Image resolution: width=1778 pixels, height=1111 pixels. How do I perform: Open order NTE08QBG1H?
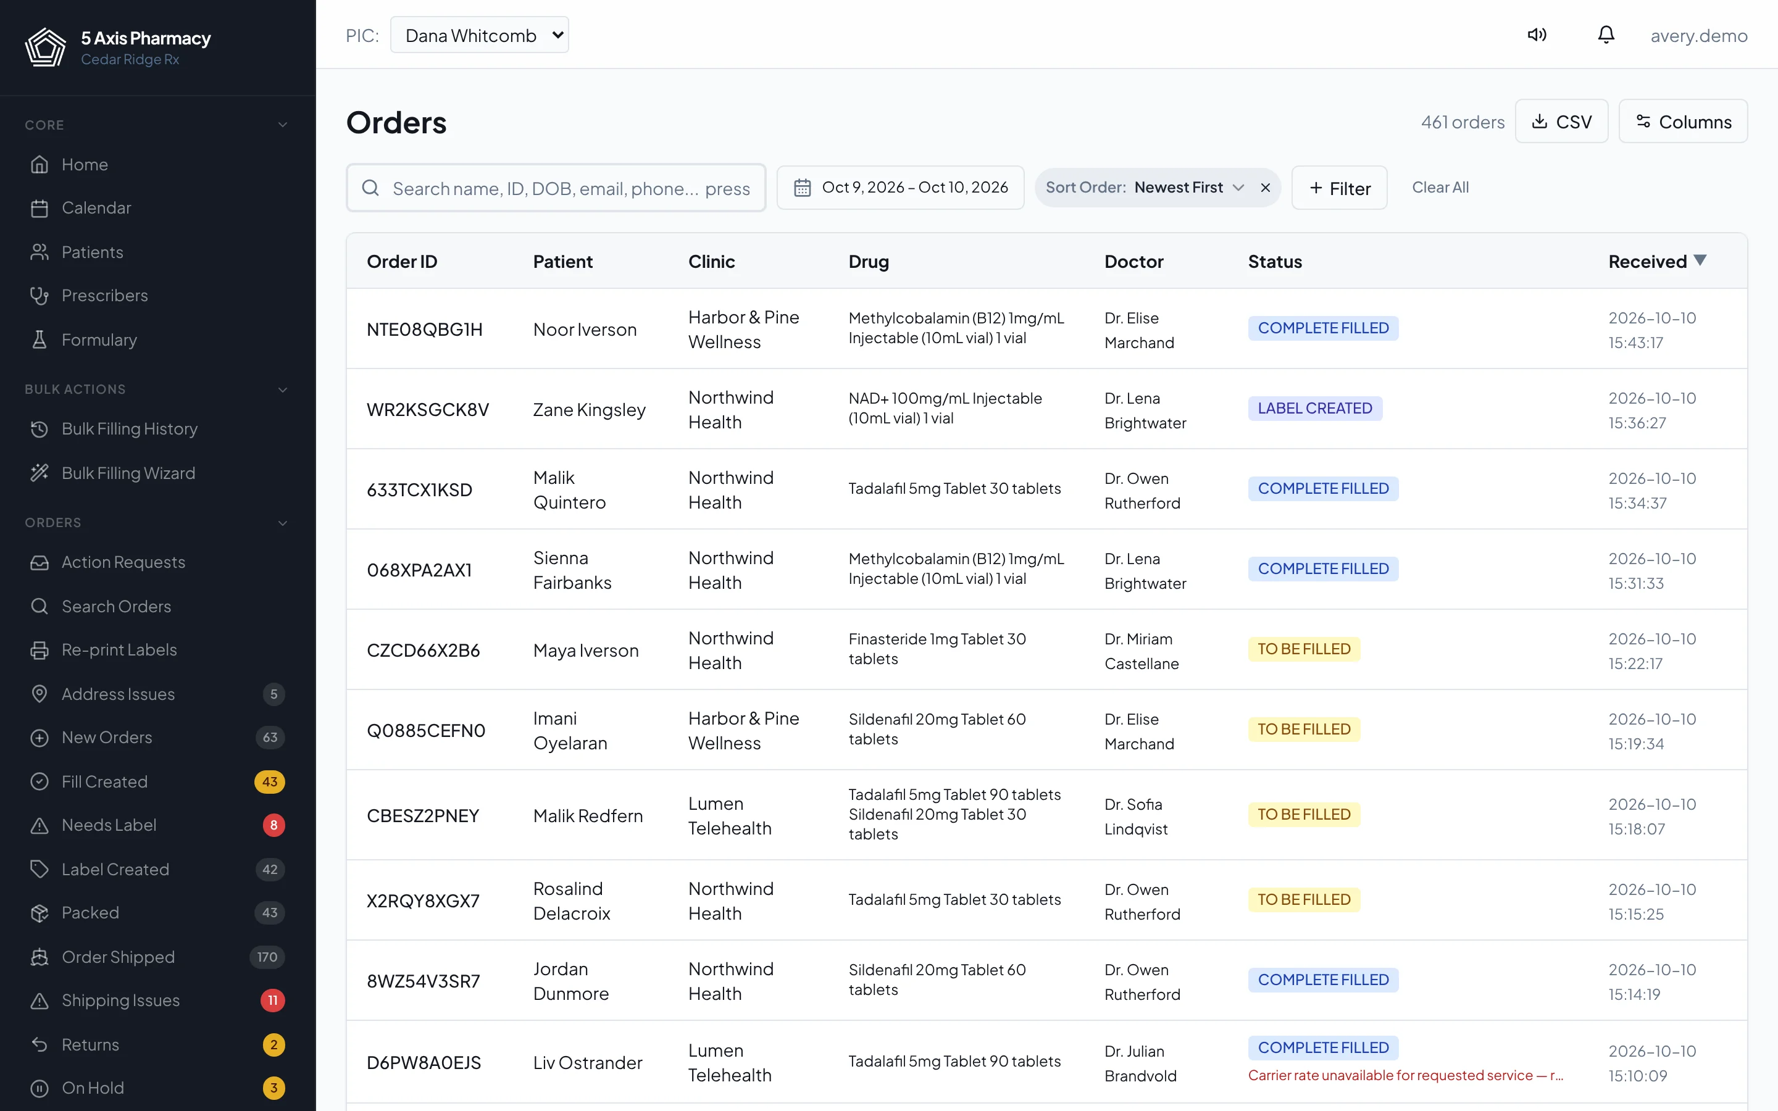425,329
